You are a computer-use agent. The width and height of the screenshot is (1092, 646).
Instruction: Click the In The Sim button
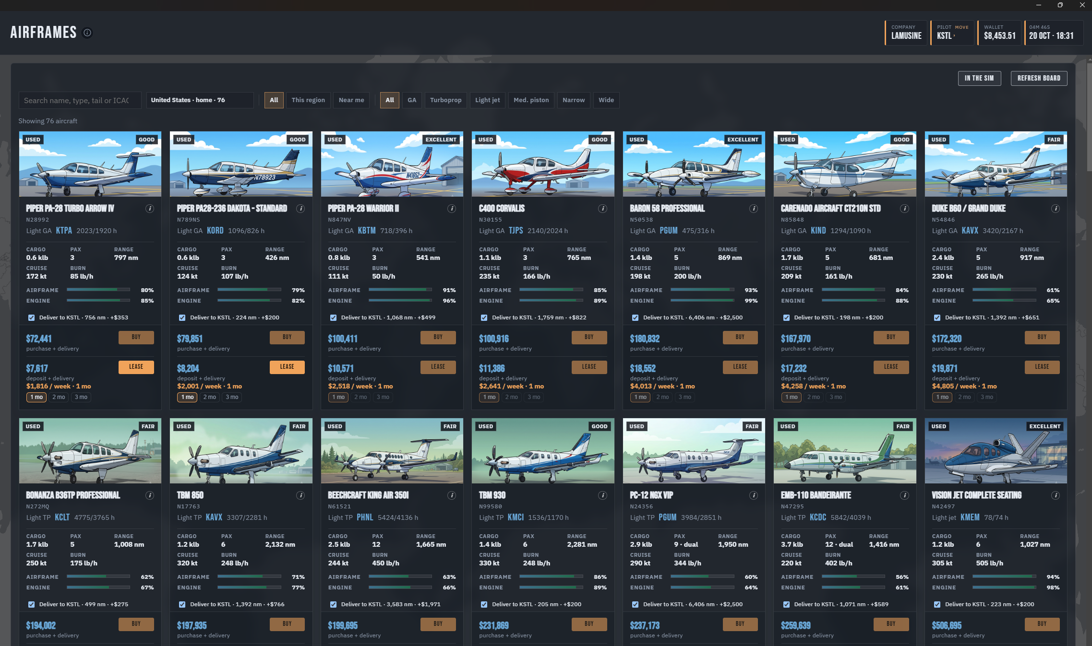pos(979,78)
